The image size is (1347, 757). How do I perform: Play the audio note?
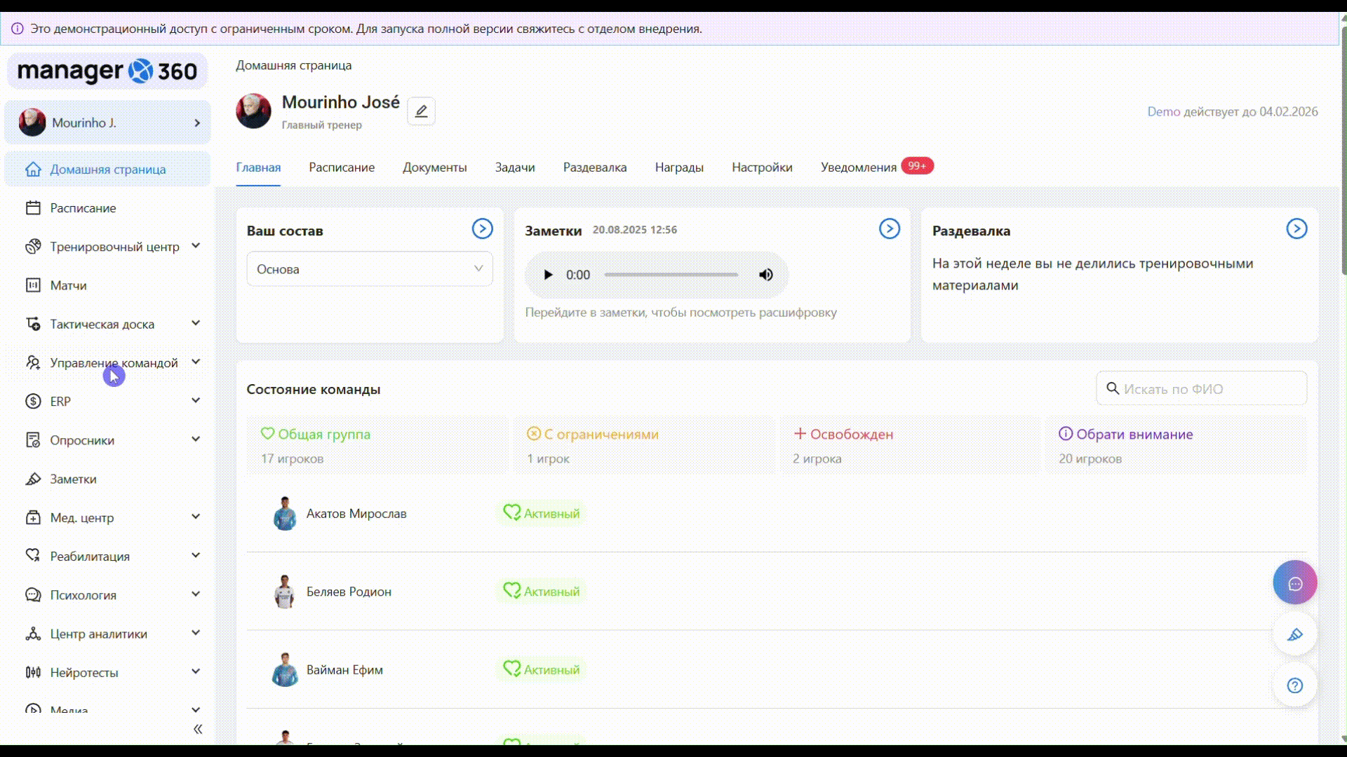[x=548, y=275]
